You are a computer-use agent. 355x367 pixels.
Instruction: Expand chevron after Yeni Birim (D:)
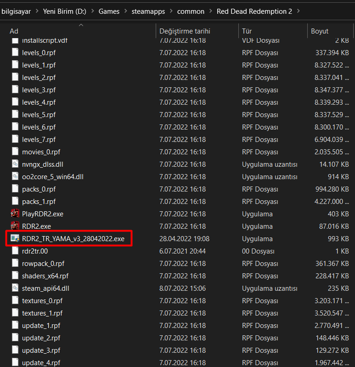click(x=92, y=11)
